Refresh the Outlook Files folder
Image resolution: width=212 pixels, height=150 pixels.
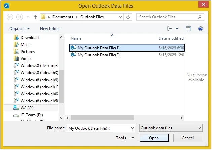click(x=128, y=17)
